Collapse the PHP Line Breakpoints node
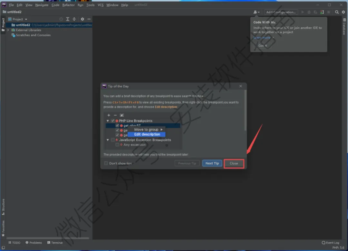Screen dimensions: 348x251 108,121
